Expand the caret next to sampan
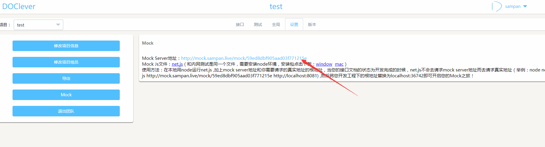Viewport: 545px width, 147px height. click(525, 6)
